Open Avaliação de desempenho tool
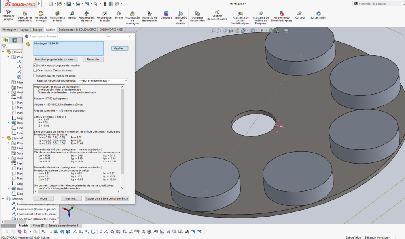Image resolution: width=405 pixels, height=239 pixels. [x=150, y=17]
